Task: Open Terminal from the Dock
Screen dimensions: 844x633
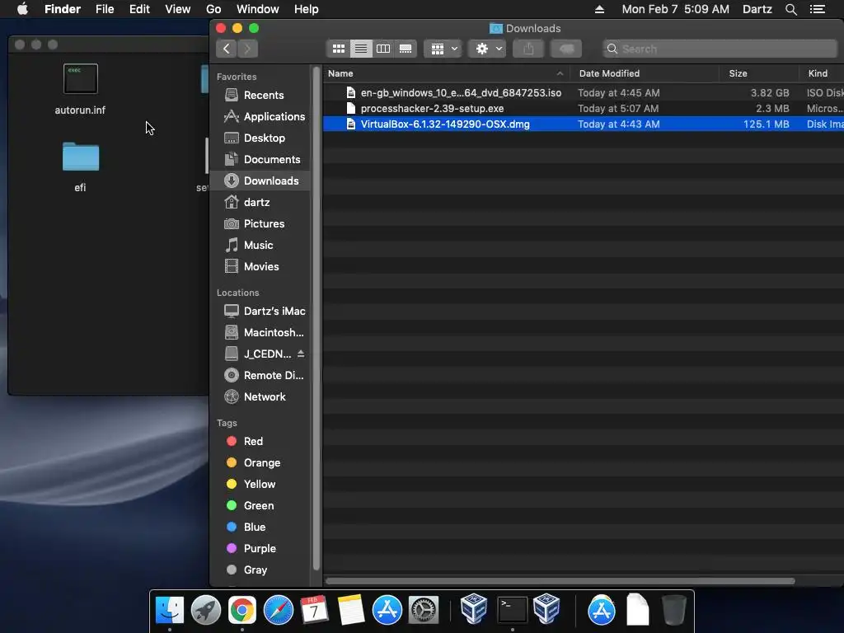Action: click(x=512, y=611)
